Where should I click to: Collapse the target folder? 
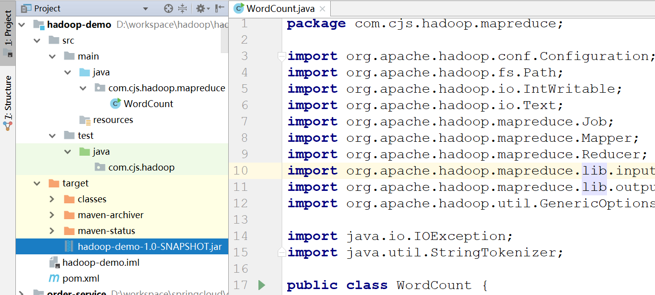click(x=37, y=183)
